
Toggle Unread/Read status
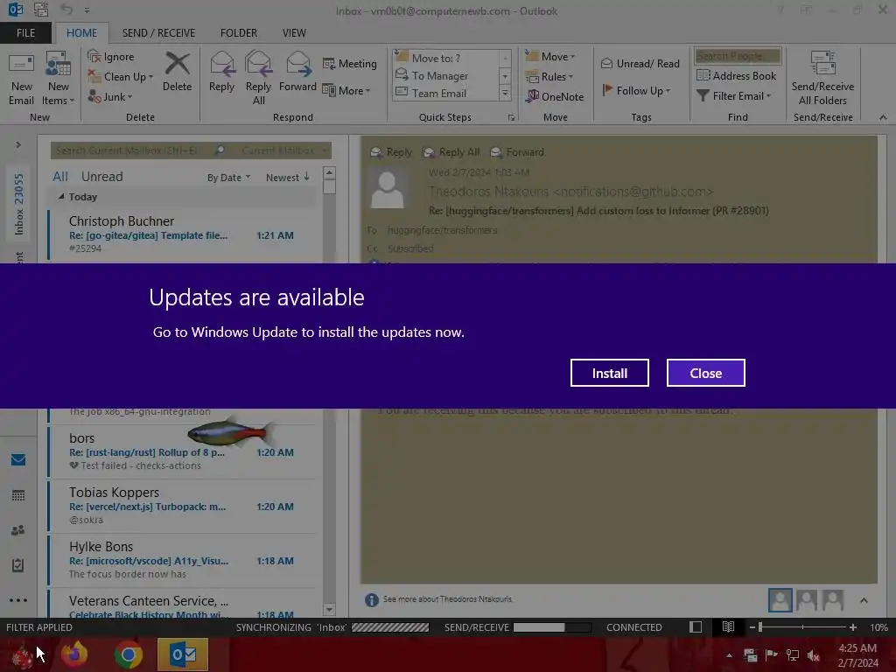tap(640, 63)
